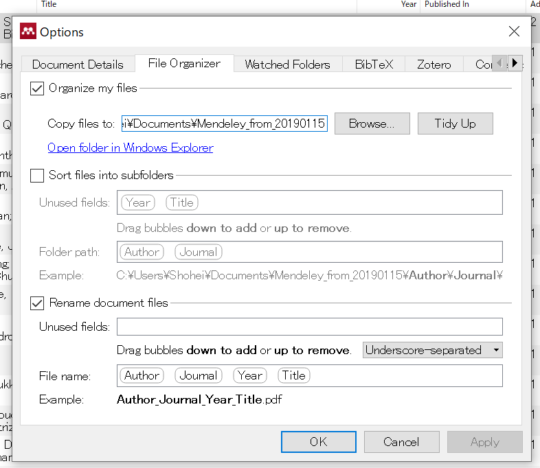Click the Title column header behind dialog

pyautogui.click(x=196, y=4)
